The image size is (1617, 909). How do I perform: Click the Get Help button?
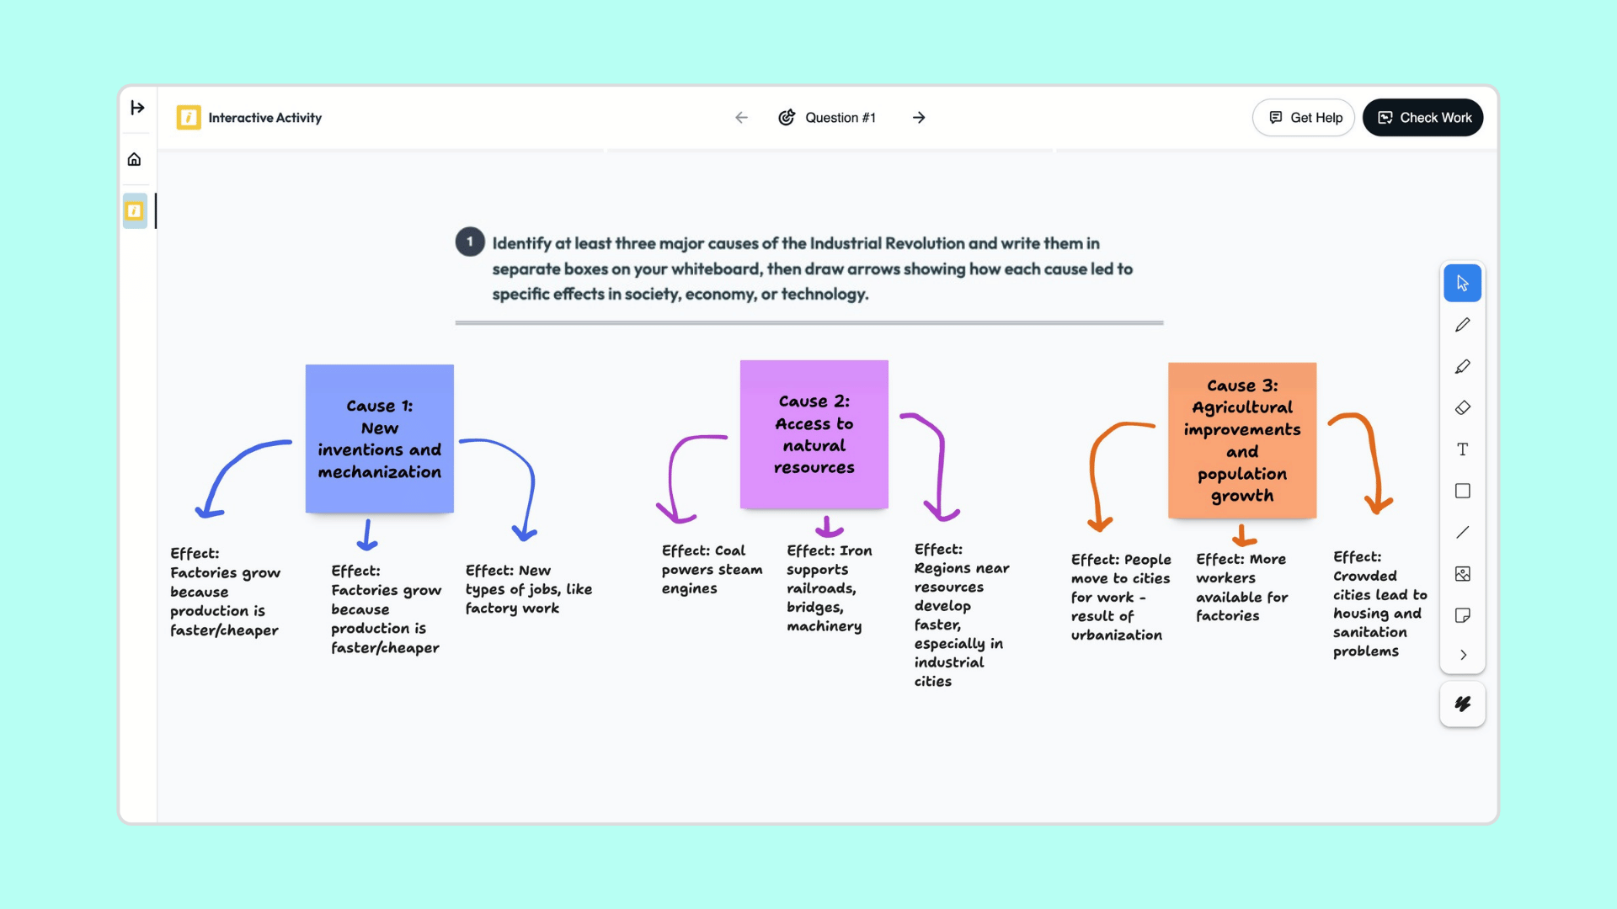coord(1303,118)
